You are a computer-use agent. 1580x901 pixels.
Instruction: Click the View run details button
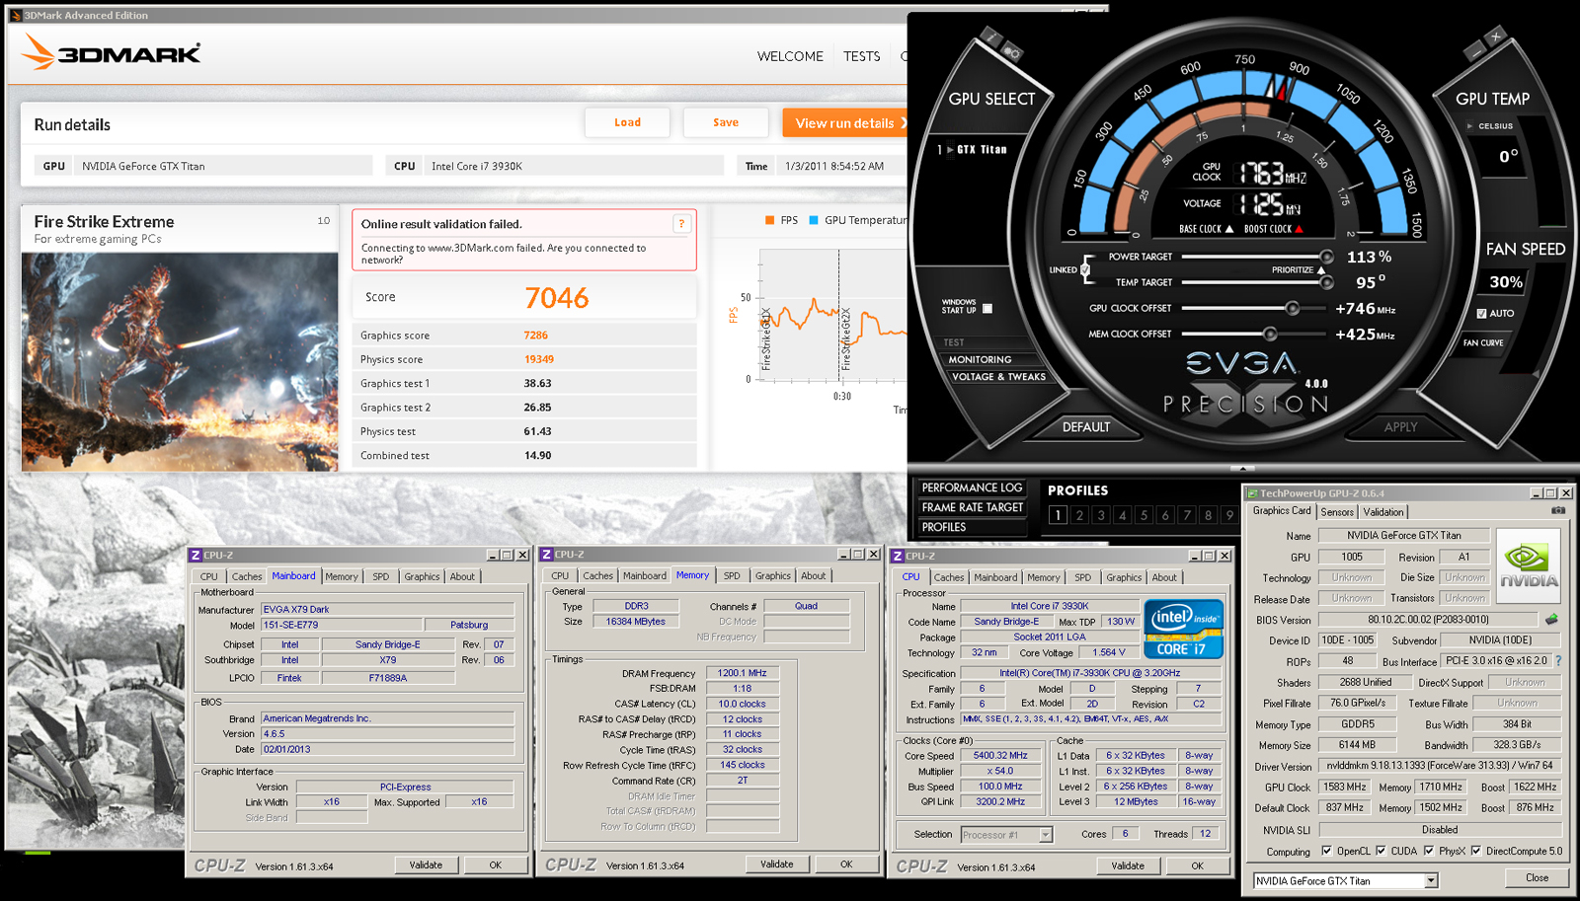[x=845, y=123]
